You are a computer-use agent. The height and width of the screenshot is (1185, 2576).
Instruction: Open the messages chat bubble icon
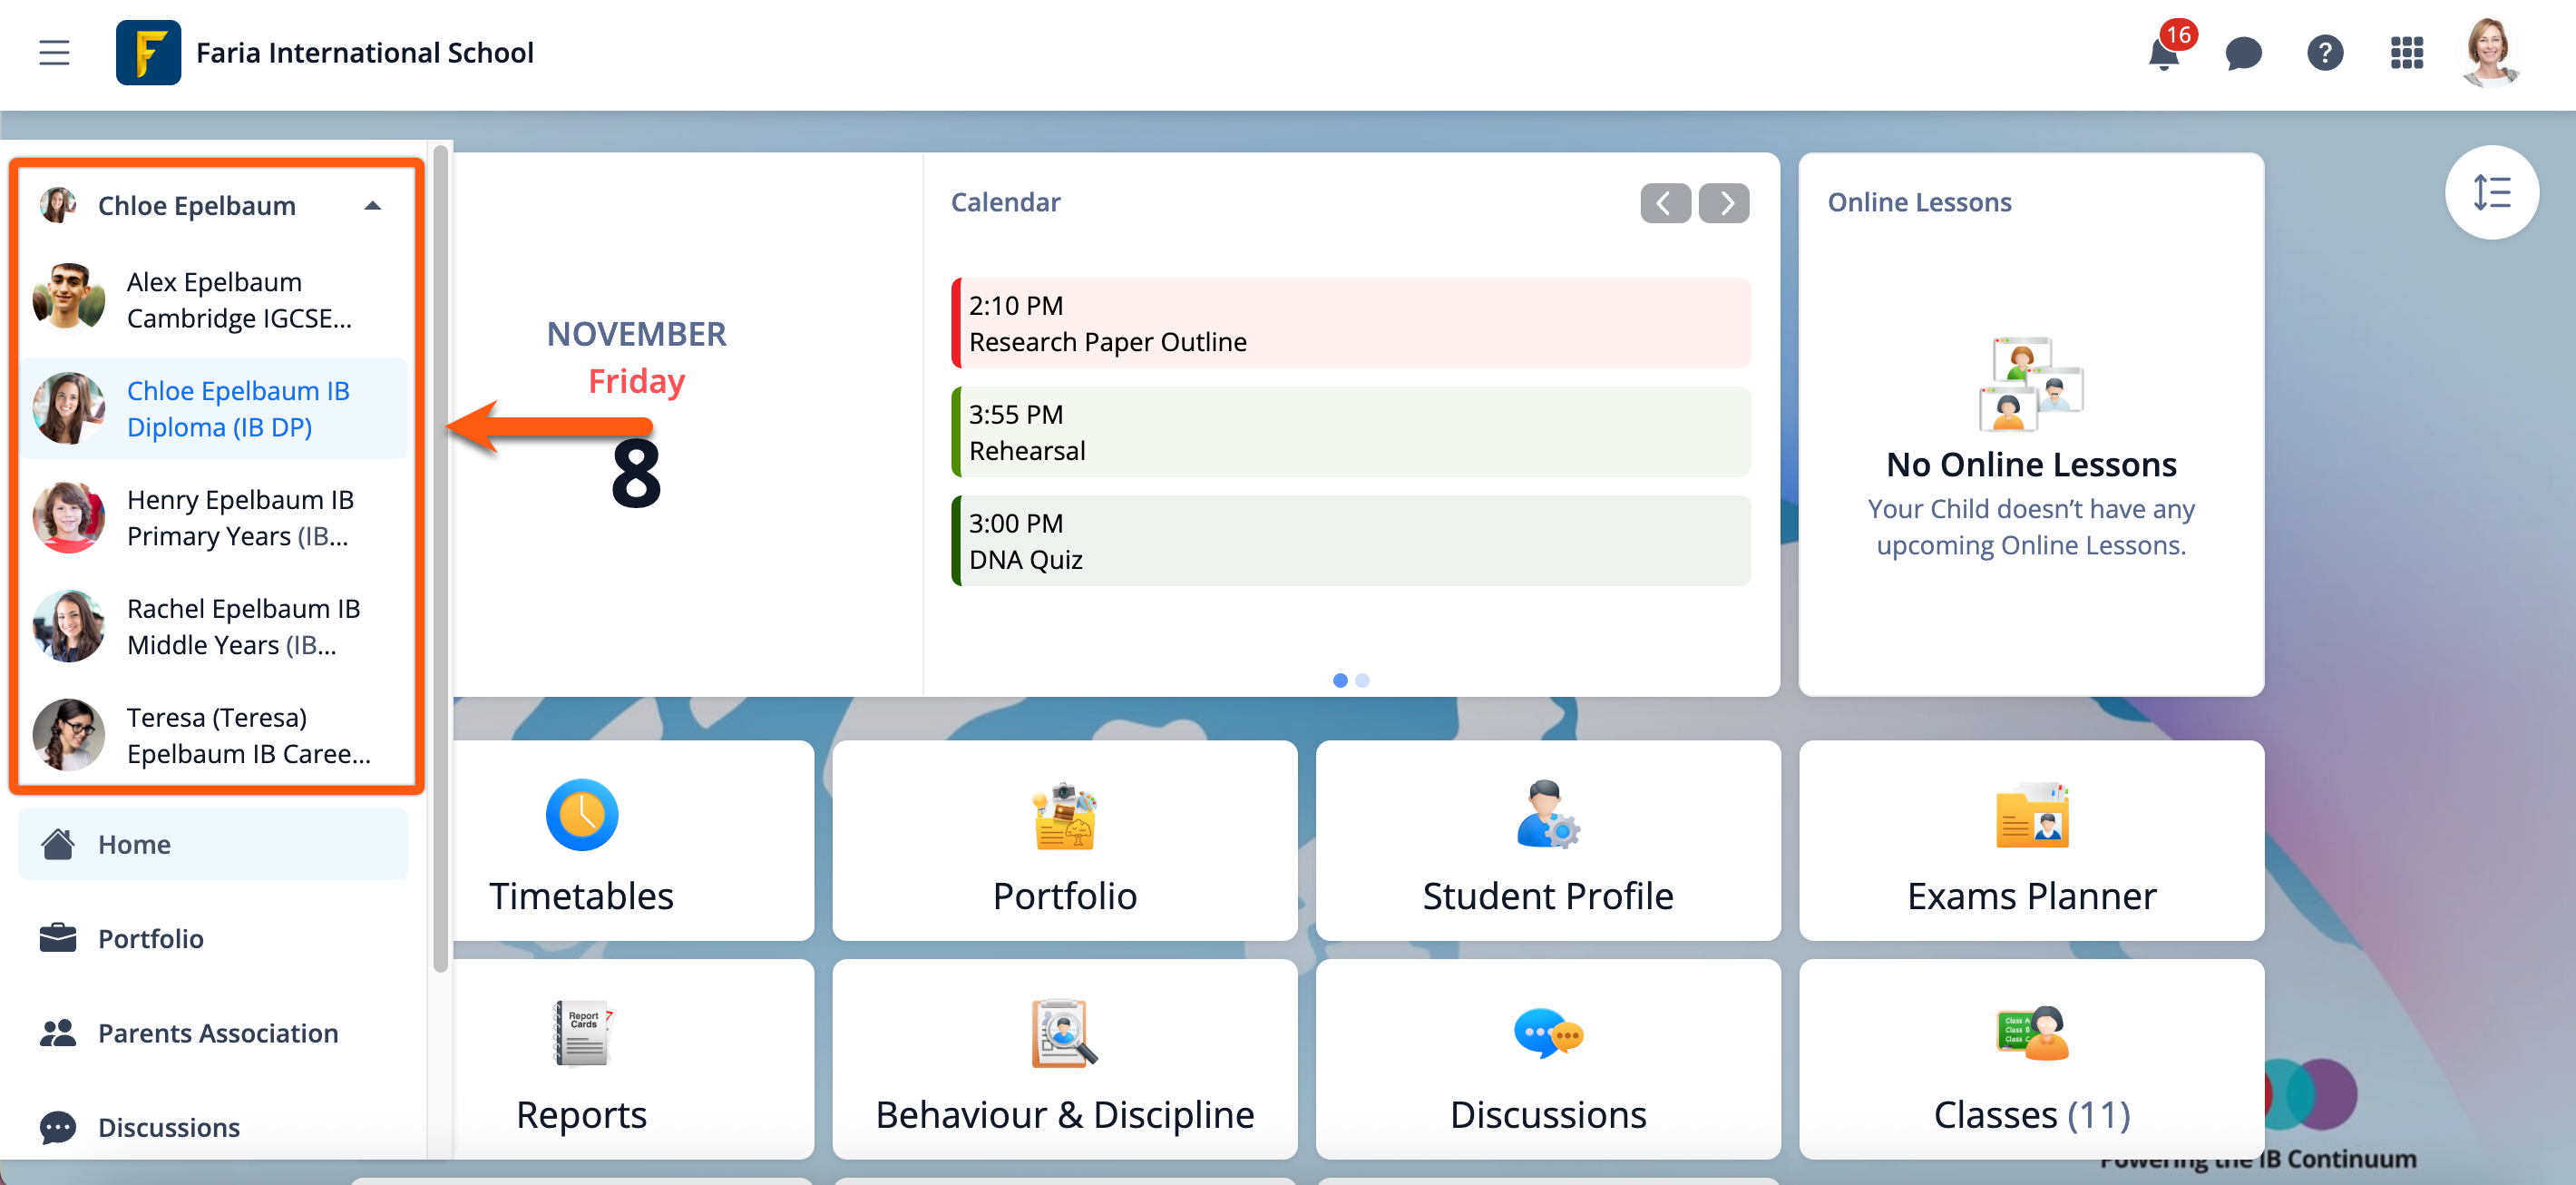2243,53
